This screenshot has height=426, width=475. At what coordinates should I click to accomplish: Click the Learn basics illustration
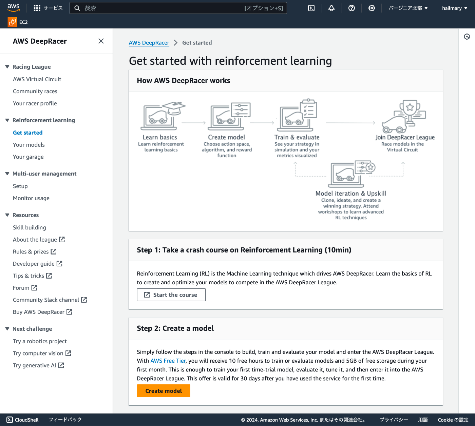163,116
